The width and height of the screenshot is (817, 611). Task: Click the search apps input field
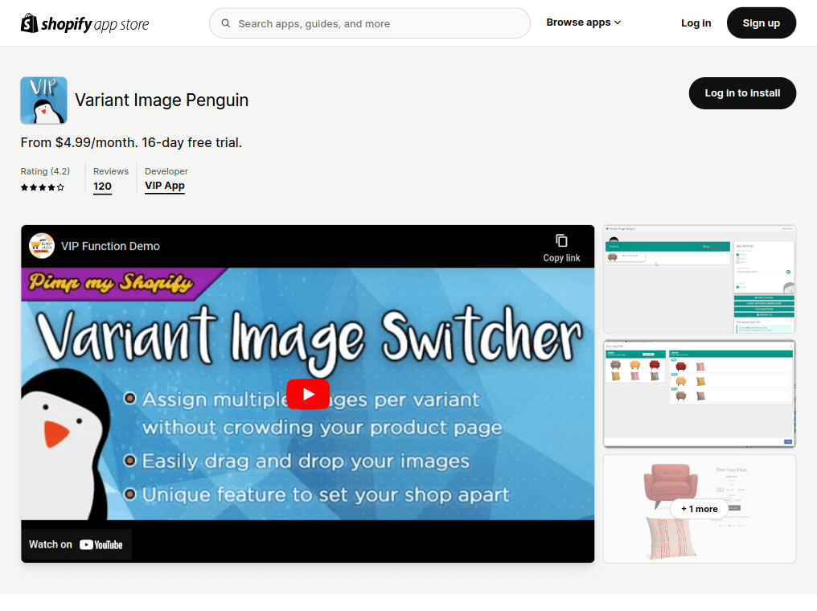click(369, 23)
